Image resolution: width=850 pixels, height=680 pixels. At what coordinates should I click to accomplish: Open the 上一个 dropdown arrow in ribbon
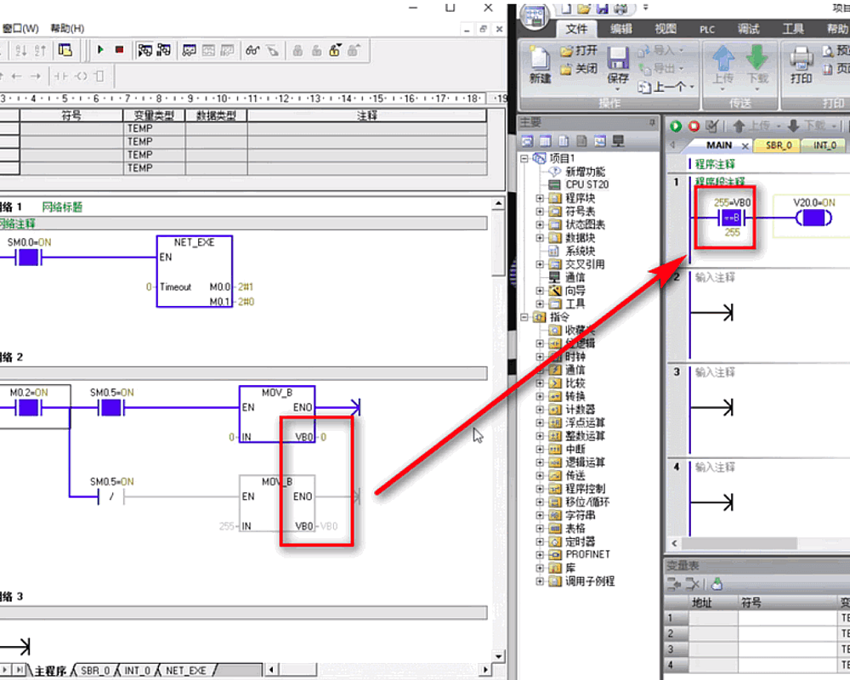click(691, 87)
